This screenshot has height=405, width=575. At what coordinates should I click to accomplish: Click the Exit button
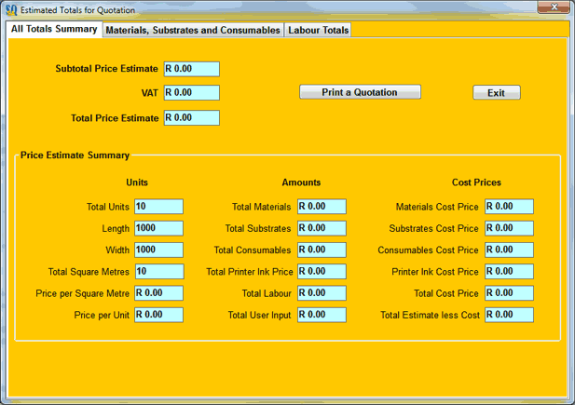click(x=496, y=93)
